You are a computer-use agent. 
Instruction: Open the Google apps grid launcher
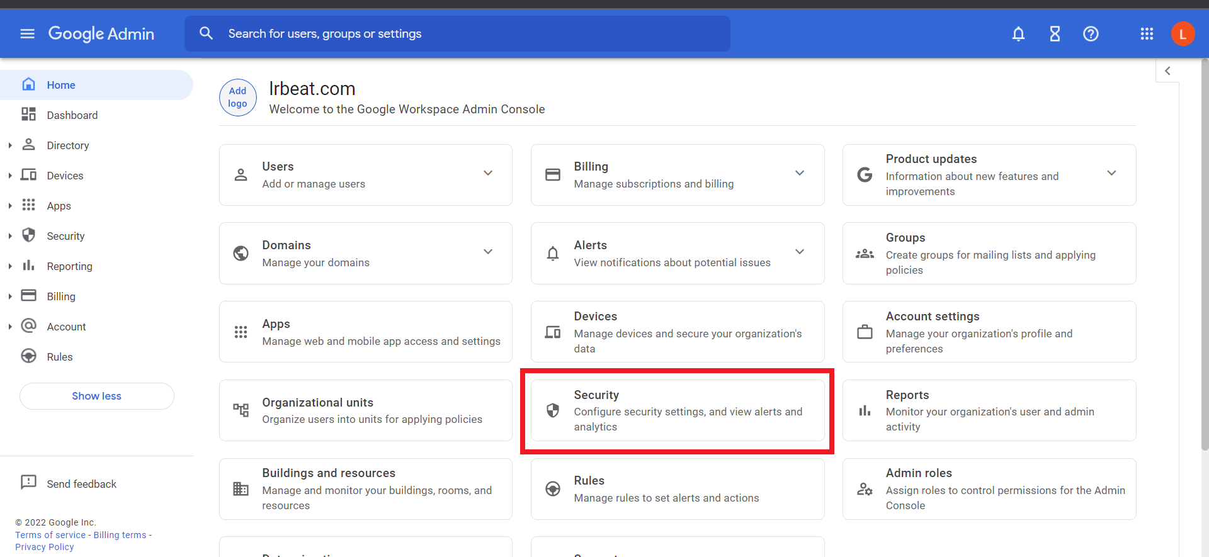coord(1147,34)
